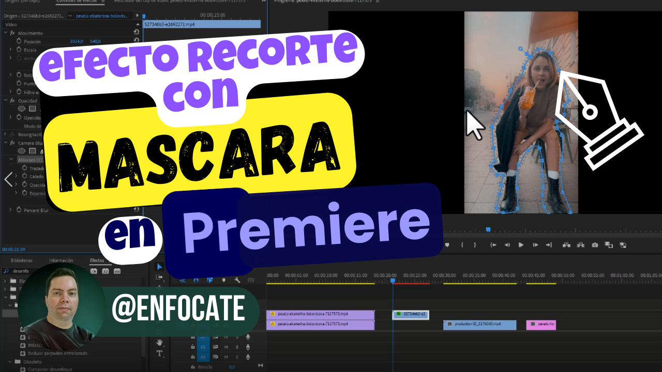Create 4-point polygon mask under Camera Blur
The height and width of the screenshot is (372, 662).
(32, 151)
